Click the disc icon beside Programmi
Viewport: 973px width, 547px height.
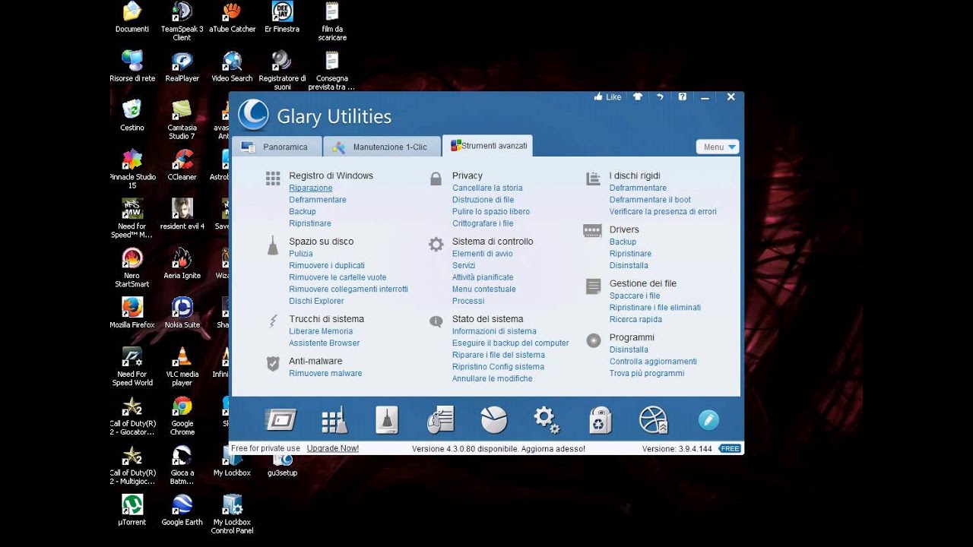coord(594,341)
